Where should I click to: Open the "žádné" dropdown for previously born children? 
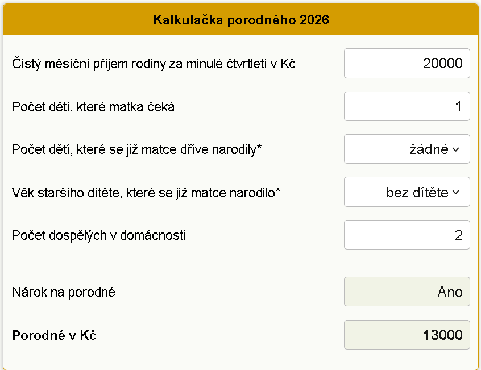(407, 148)
